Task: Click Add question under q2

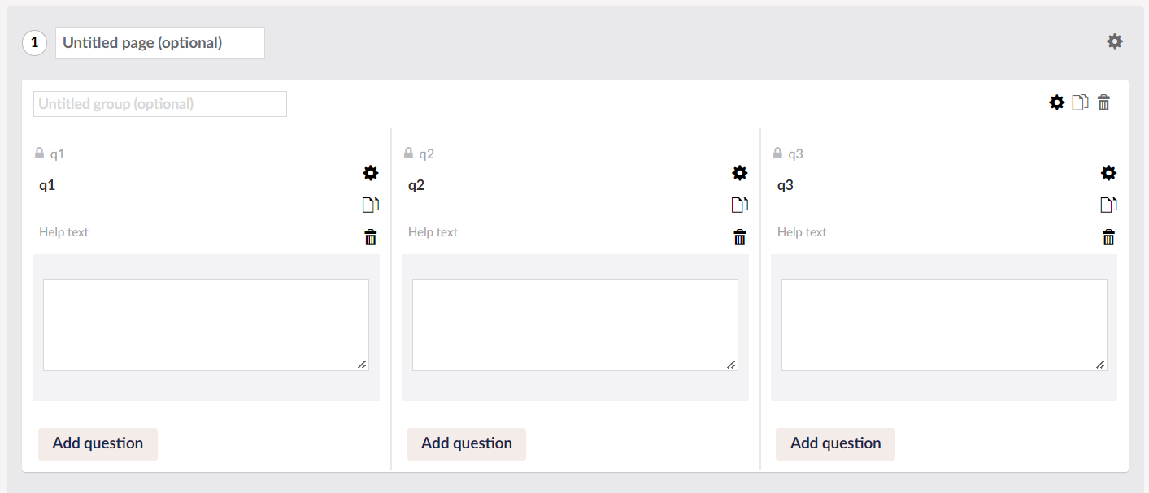Action: pos(467,443)
